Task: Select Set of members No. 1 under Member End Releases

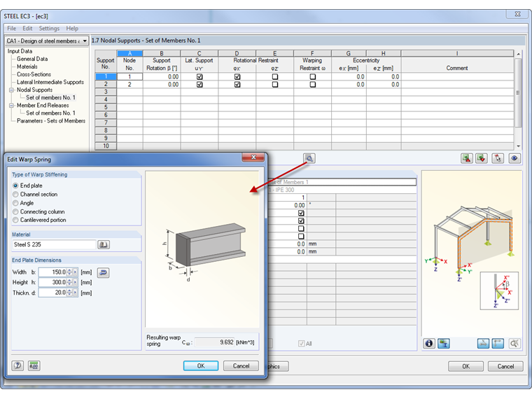Action: (x=50, y=113)
